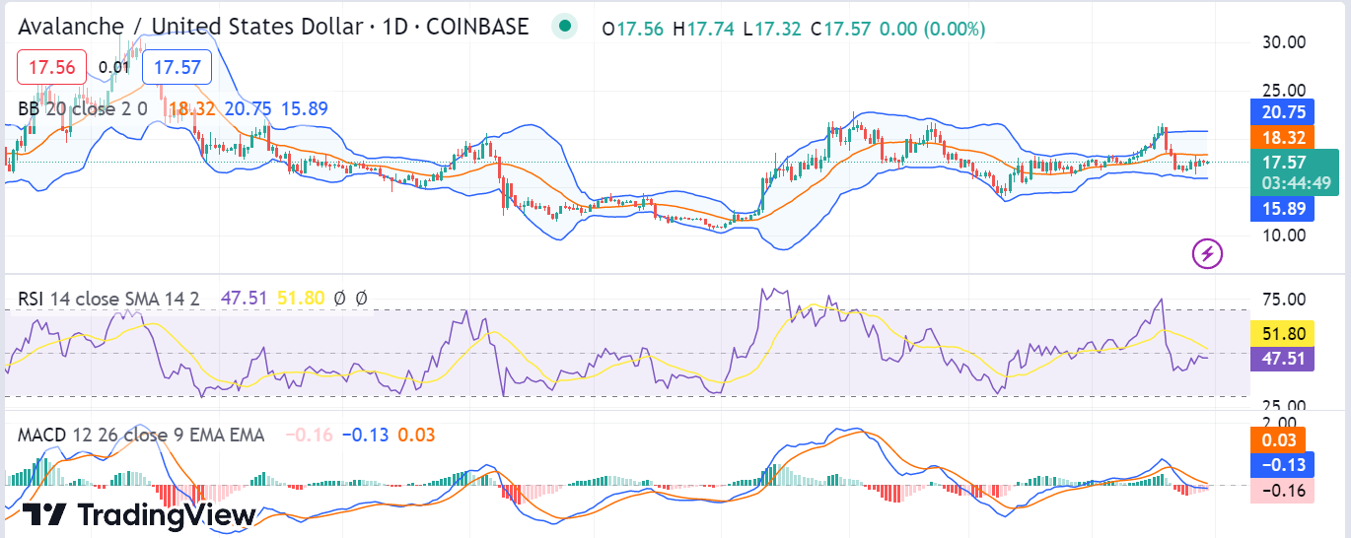Select the BB 20 close indicator legend
The height and width of the screenshot is (538, 1351).
pos(83,108)
